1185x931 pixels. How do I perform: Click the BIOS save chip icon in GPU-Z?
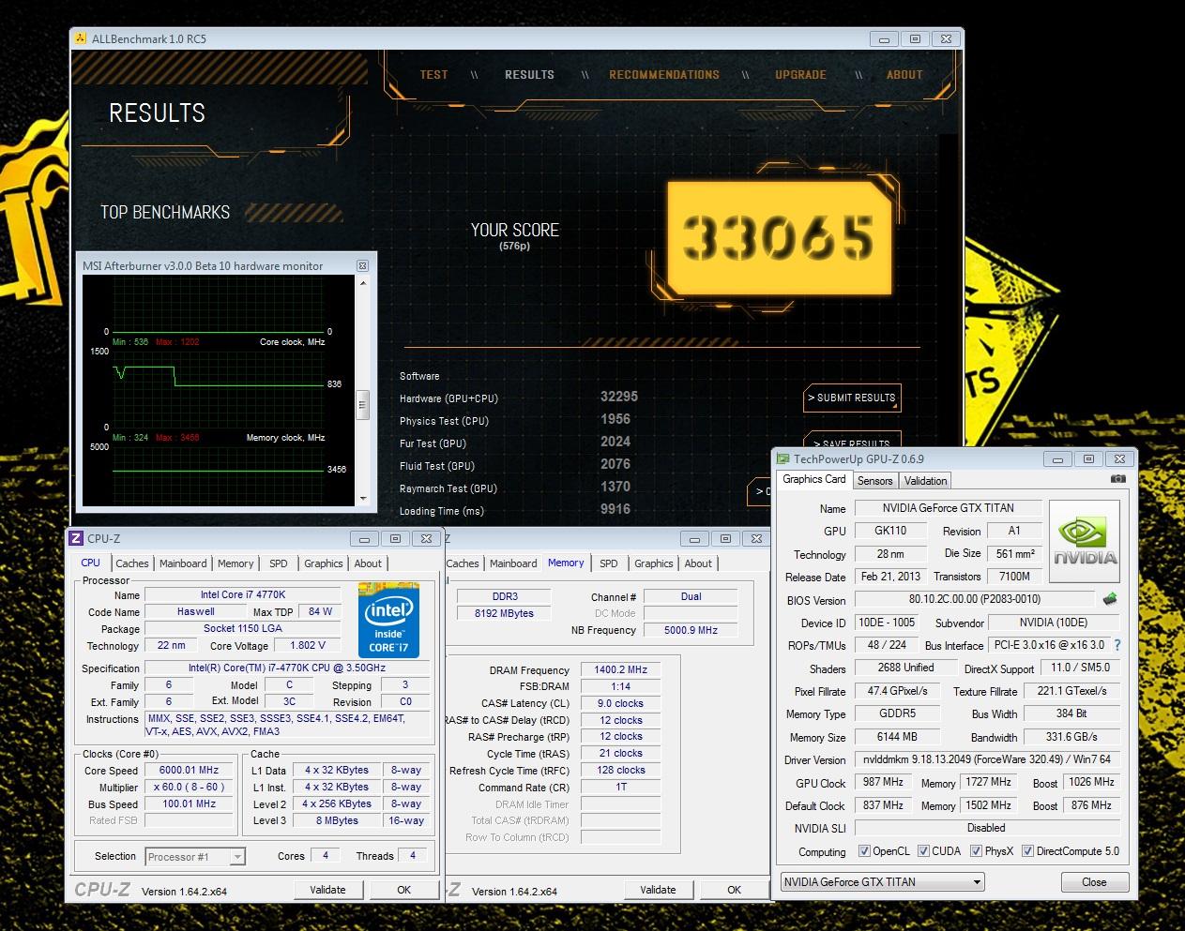coord(1109,598)
